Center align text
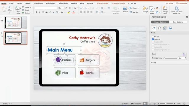 [84, 12]
